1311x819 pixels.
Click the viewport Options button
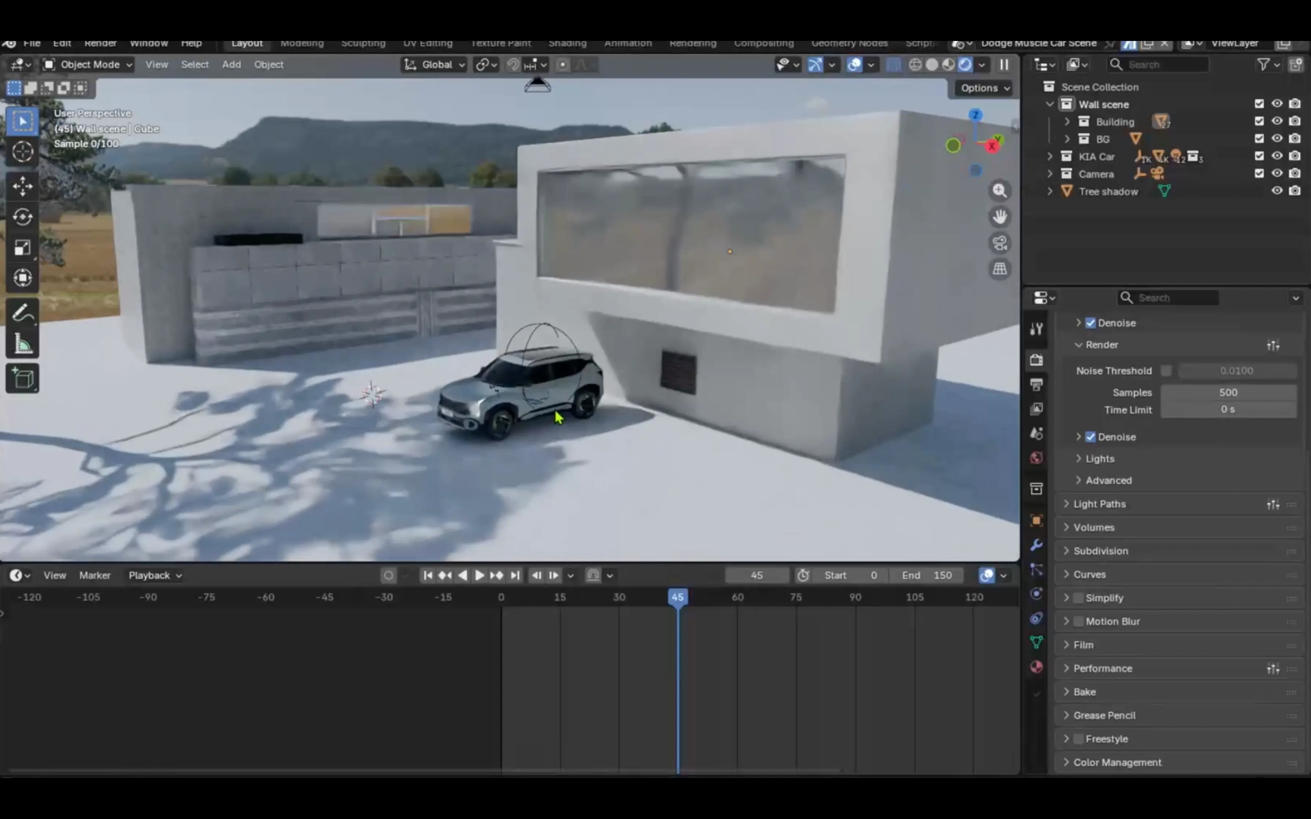(983, 88)
